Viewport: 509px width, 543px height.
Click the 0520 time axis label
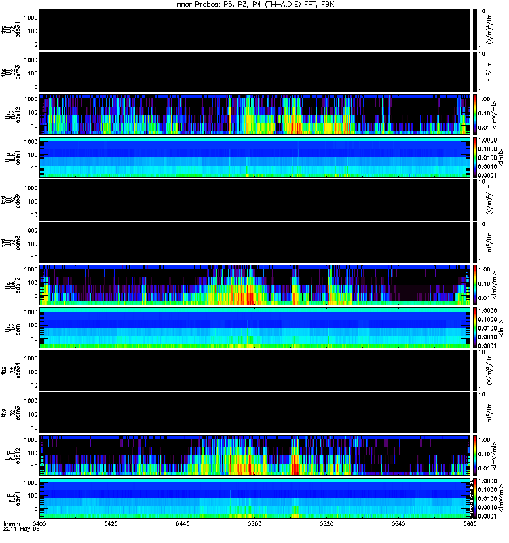tap(326, 523)
